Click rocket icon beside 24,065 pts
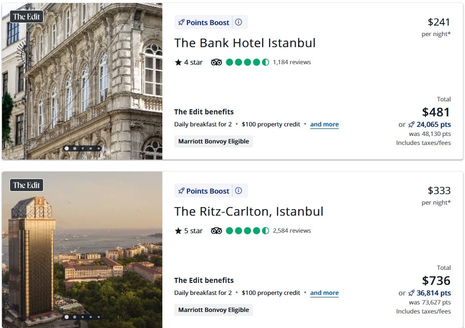Screen dimensions: 465x328 point(411,125)
